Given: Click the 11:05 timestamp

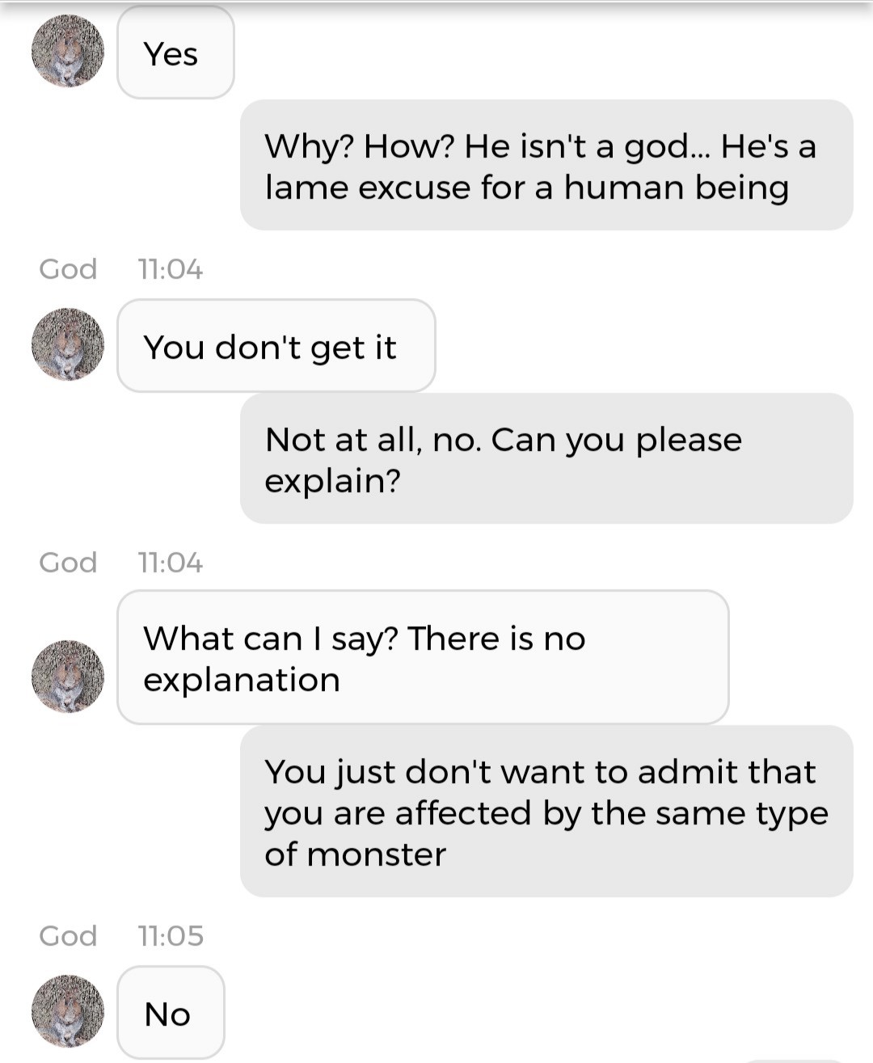Looking at the screenshot, I should click(171, 935).
